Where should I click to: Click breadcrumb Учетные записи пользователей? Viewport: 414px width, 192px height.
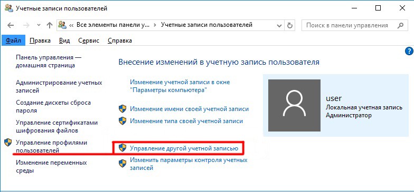207,25
